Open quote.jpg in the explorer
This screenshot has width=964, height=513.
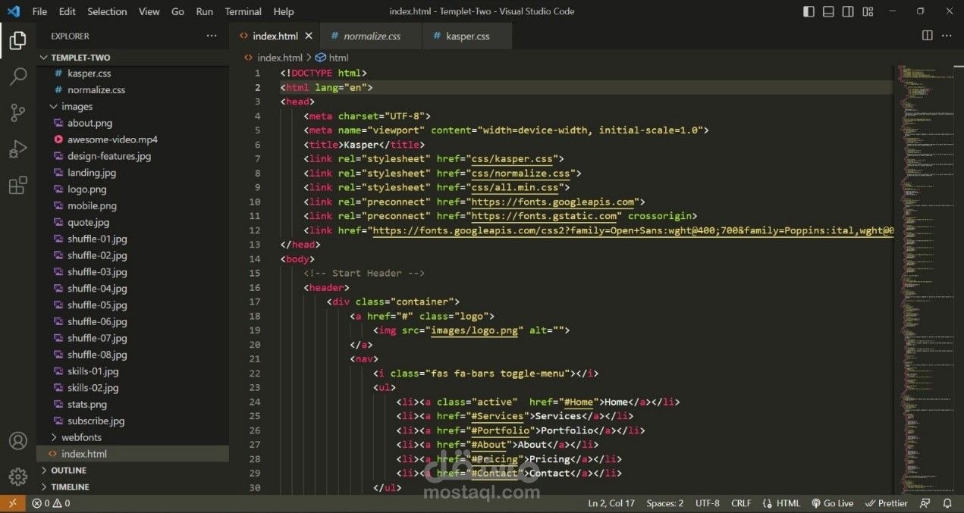[133, 223]
